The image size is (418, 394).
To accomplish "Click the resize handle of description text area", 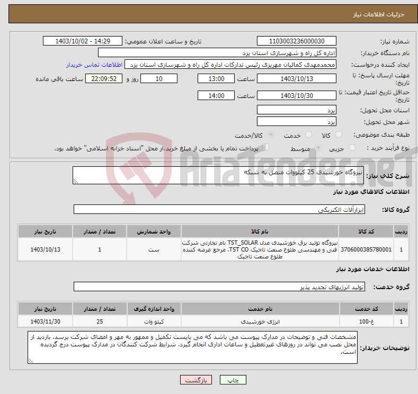I will pyautogui.click(x=76, y=181).
